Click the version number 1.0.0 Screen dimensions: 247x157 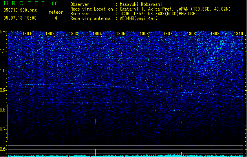click(x=53, y=4)
